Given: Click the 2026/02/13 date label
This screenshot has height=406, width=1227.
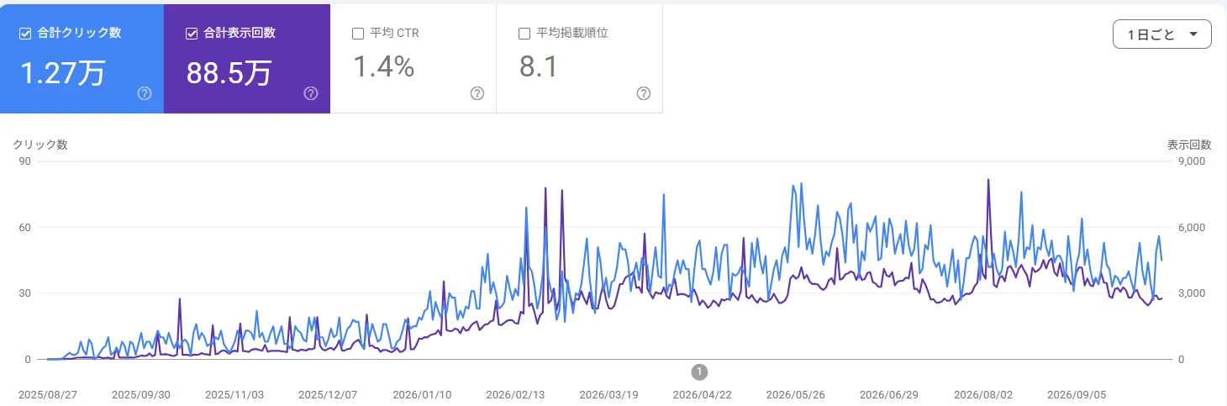Looking at the screenshot, I should (x=516, y=393).
